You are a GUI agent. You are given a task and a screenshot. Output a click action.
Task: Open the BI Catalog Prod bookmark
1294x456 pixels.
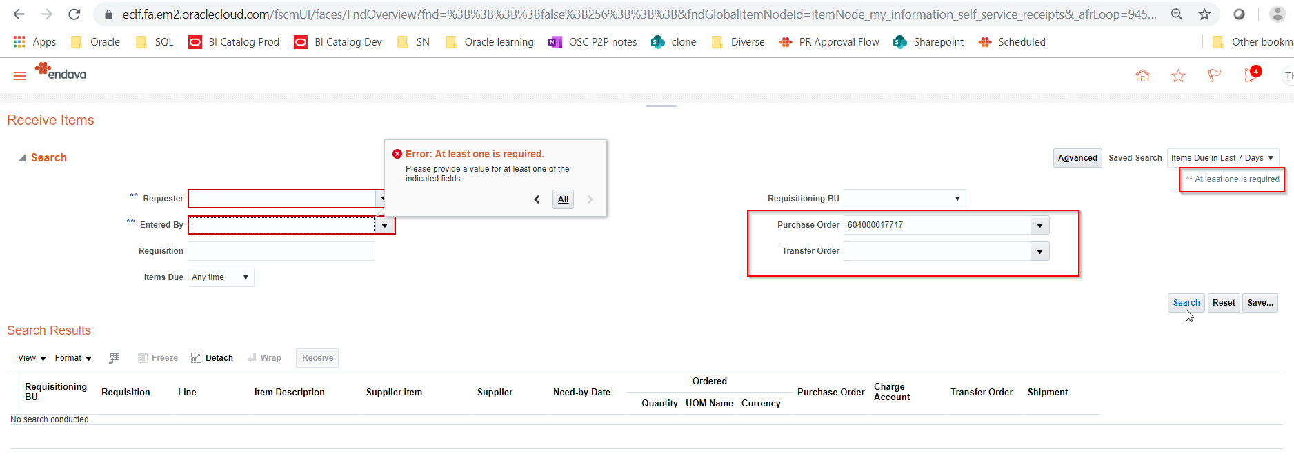pyautogui.click(x=235, y=42)
